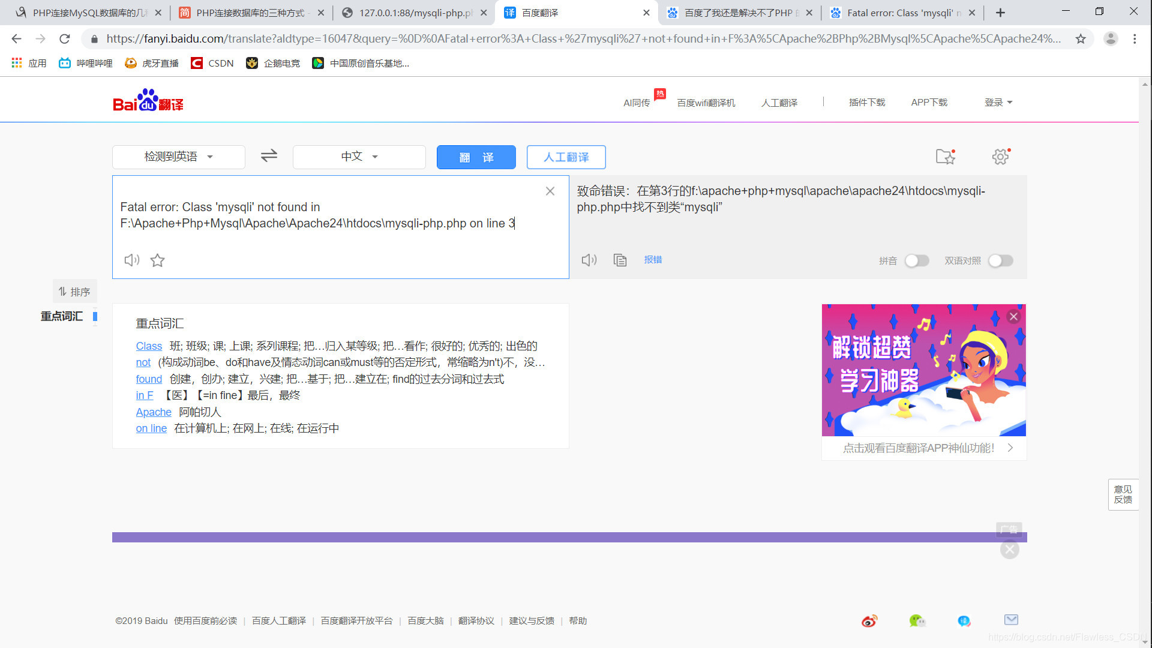
Task: Enable the 双语对照 comparison toggle
Action: coord(1000,260)
